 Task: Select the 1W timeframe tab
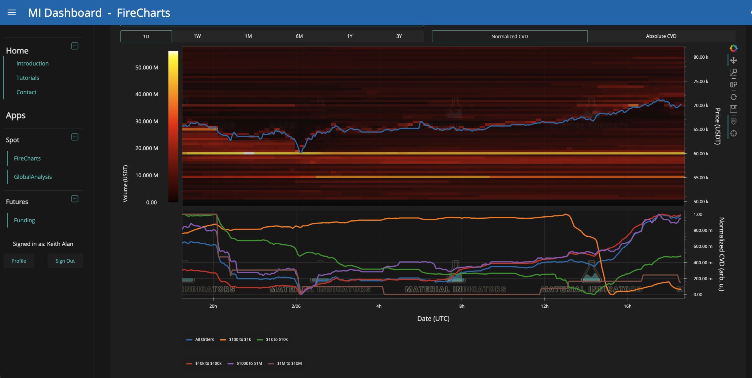pyautogui.click(x=197, y=36)
